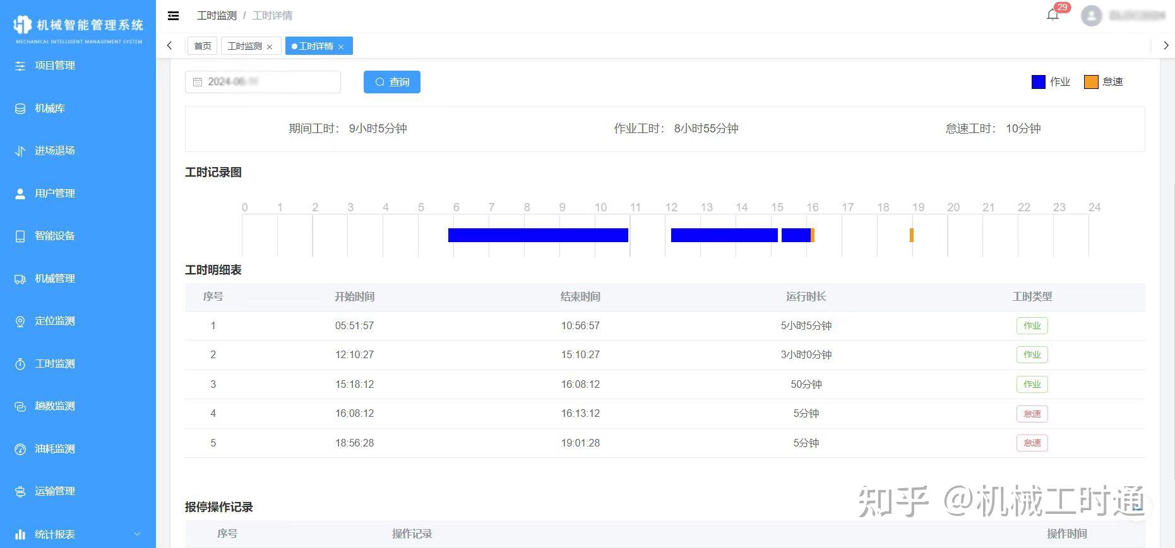Click the 进场退场 arrows icon
The width and height of the screenshot is (1175, 548).
(20, 151)
